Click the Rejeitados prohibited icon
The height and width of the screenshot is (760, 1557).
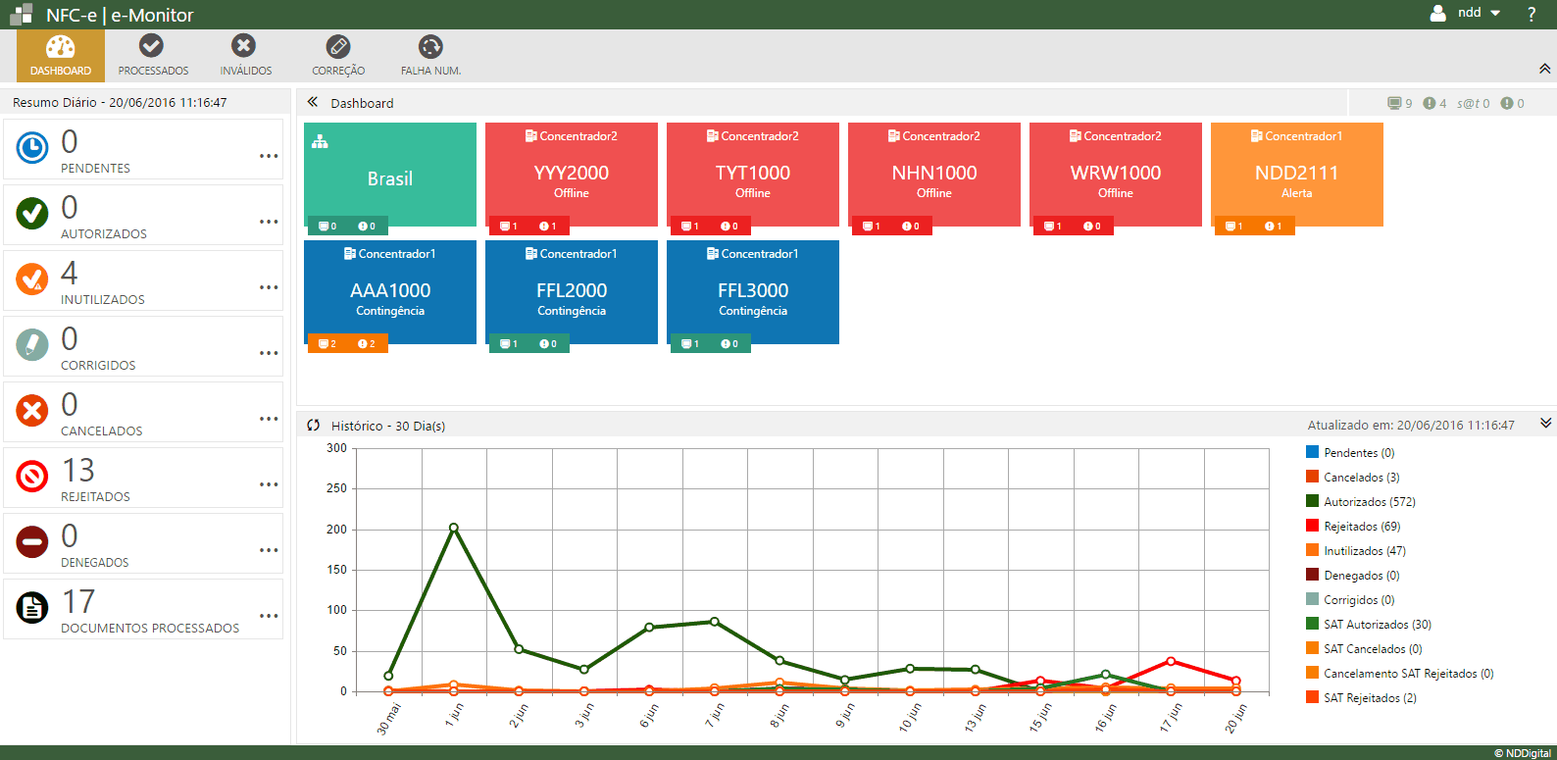pos(32,477)
